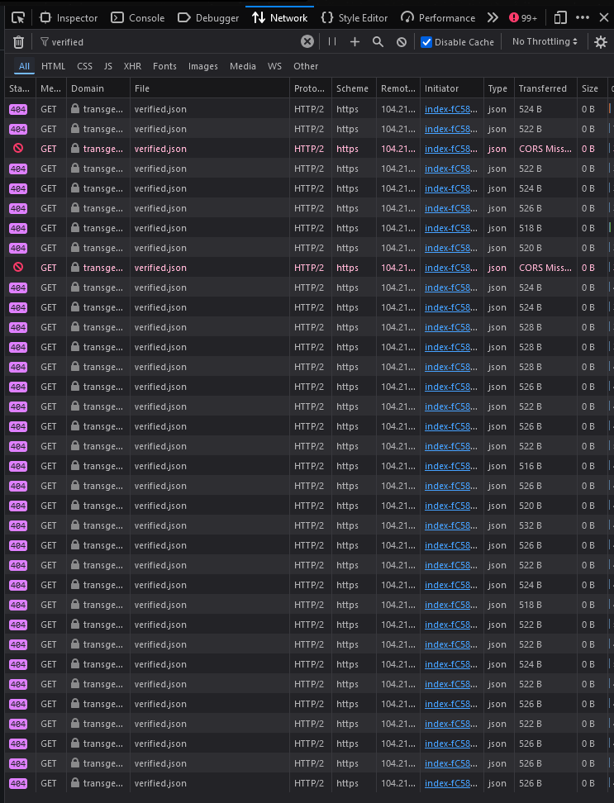Open request blocking icon
614x803 pixels.
402,42
